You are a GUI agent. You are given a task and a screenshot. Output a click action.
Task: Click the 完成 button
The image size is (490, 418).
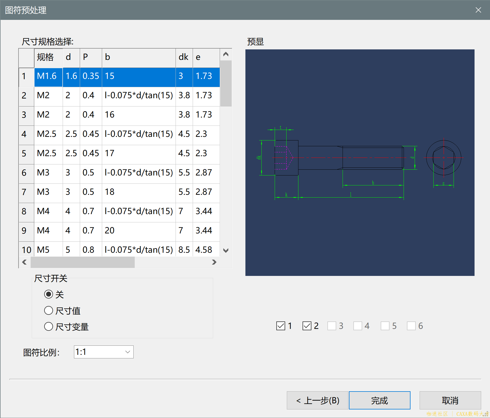pos(380,400)
